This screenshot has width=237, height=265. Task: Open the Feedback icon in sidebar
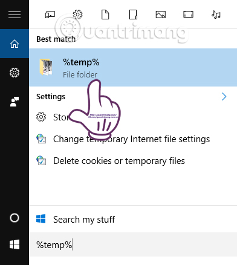click(15, 102)
